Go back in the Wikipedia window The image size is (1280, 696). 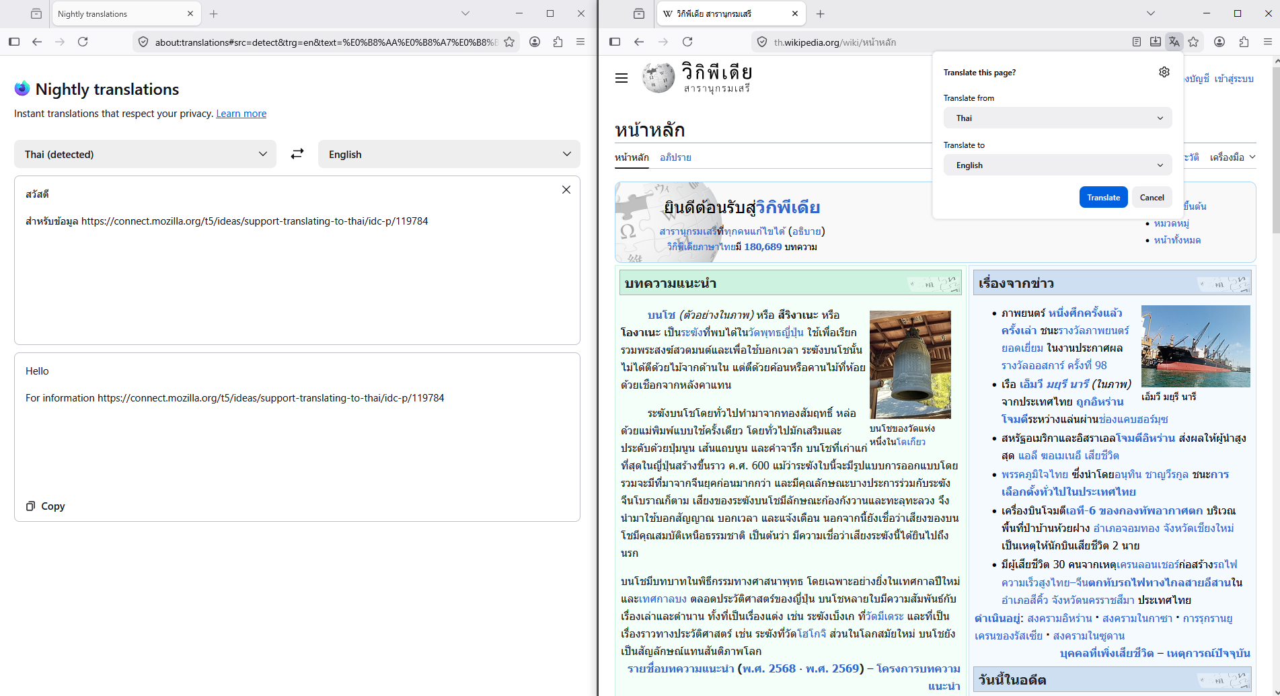(x=639, y=42)
